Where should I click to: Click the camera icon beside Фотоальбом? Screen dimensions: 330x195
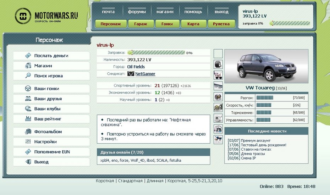click(x=28, y=132)
